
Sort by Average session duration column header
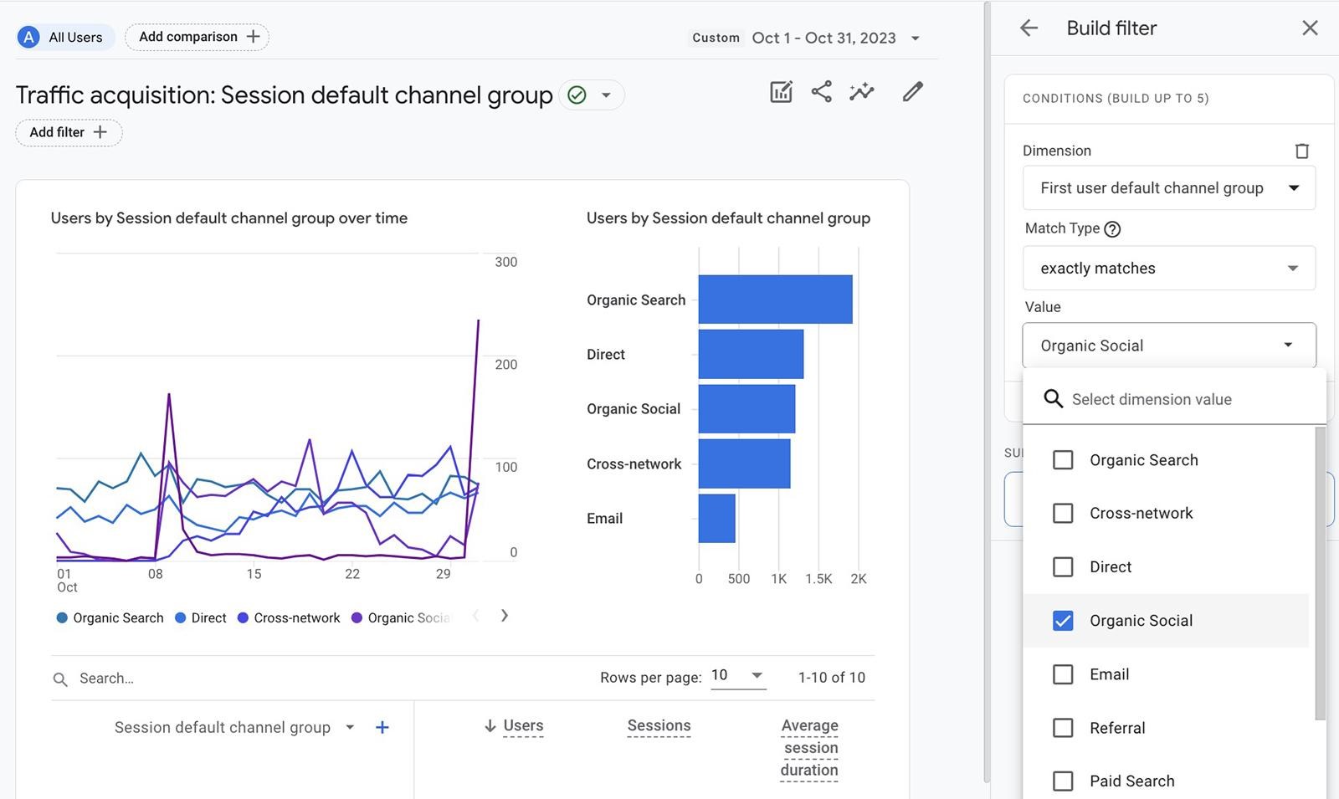click(x=809, y=748)
